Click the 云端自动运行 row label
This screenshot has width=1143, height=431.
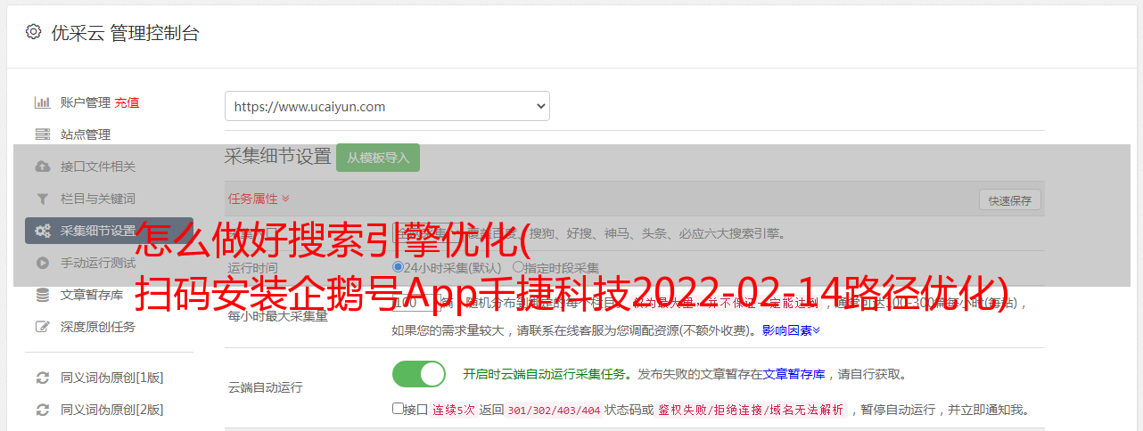tap(265, 387)
